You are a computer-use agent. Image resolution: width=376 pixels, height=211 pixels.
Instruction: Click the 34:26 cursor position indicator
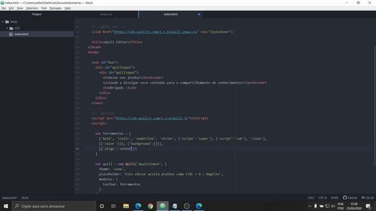point(25,198)
